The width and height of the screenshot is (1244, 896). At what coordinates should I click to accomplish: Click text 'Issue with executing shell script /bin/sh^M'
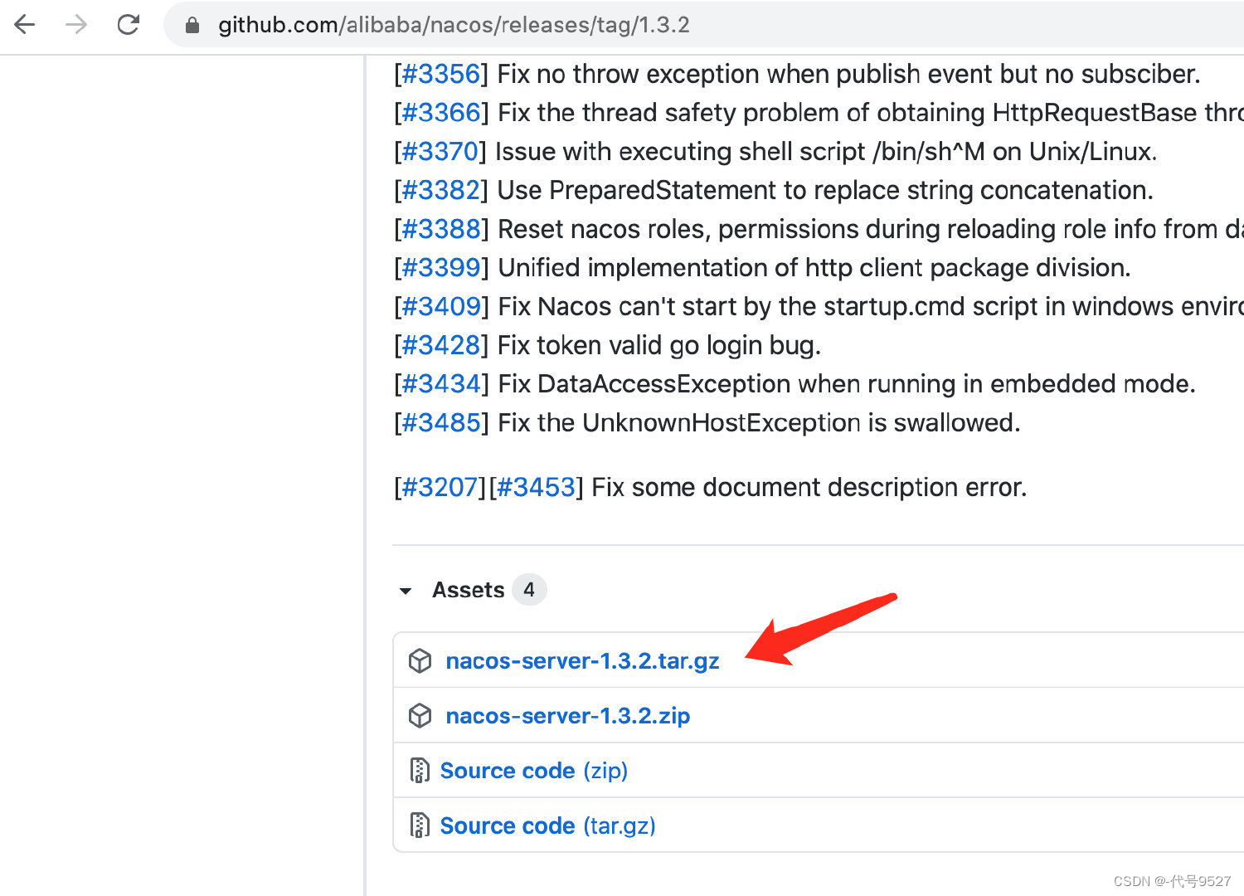tap(740, 152)
